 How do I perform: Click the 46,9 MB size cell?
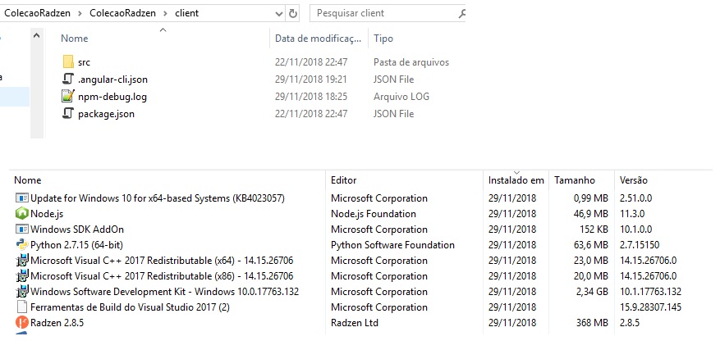(591, 214)
